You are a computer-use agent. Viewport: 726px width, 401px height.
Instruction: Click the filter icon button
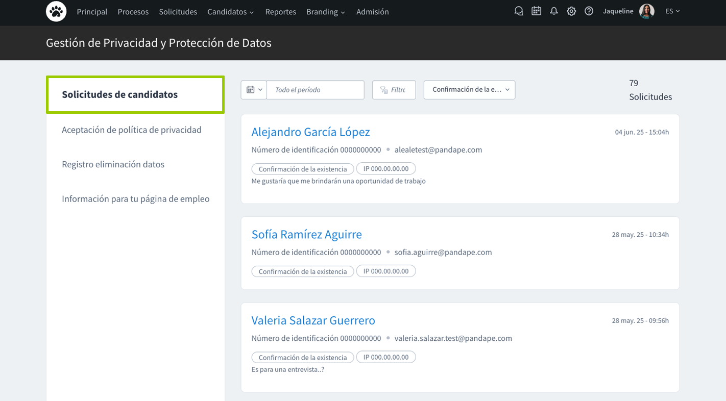394,90
